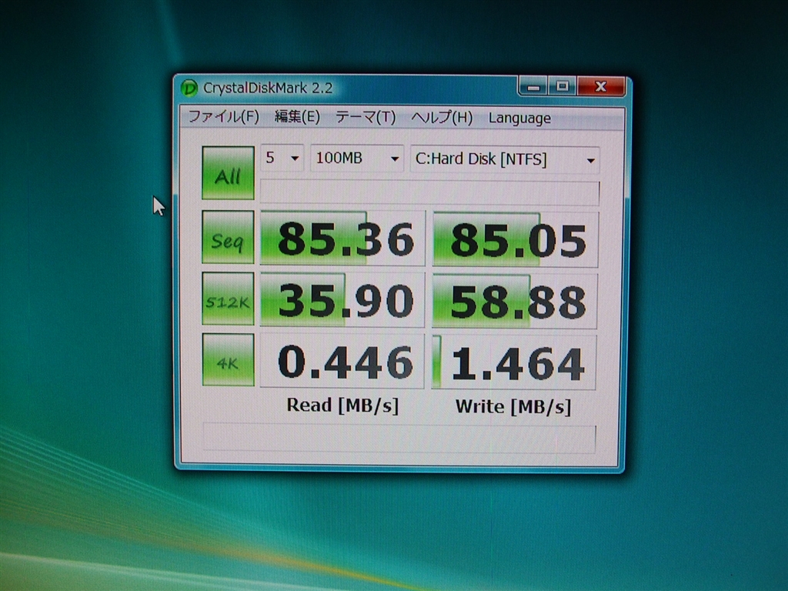Close the CrystalDiskMark window

[x=601, y=86]
